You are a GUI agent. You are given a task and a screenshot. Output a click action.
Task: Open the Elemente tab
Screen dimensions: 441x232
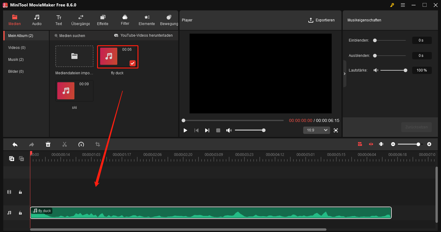pyautogui.click(x=147, y=20)
